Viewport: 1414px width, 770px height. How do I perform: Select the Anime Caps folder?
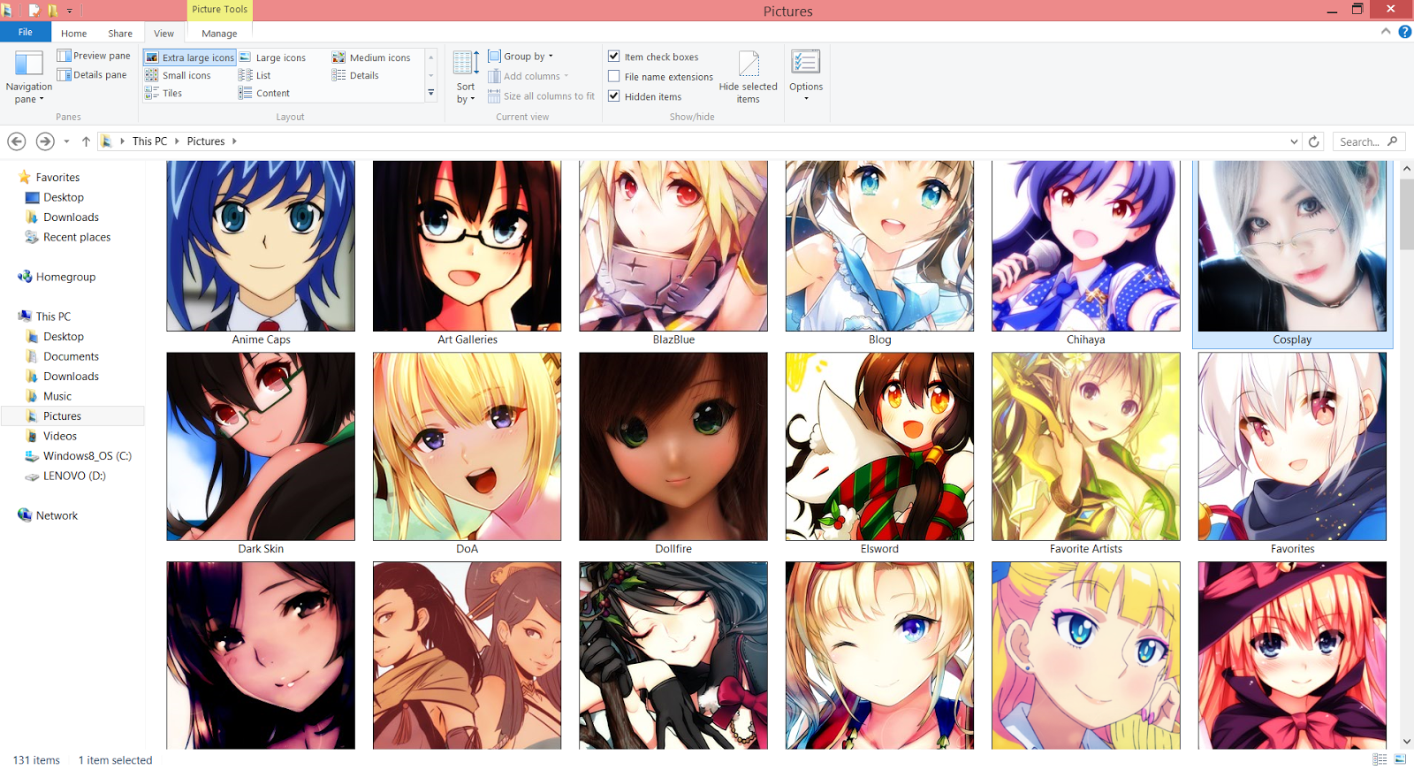(261, 254)
